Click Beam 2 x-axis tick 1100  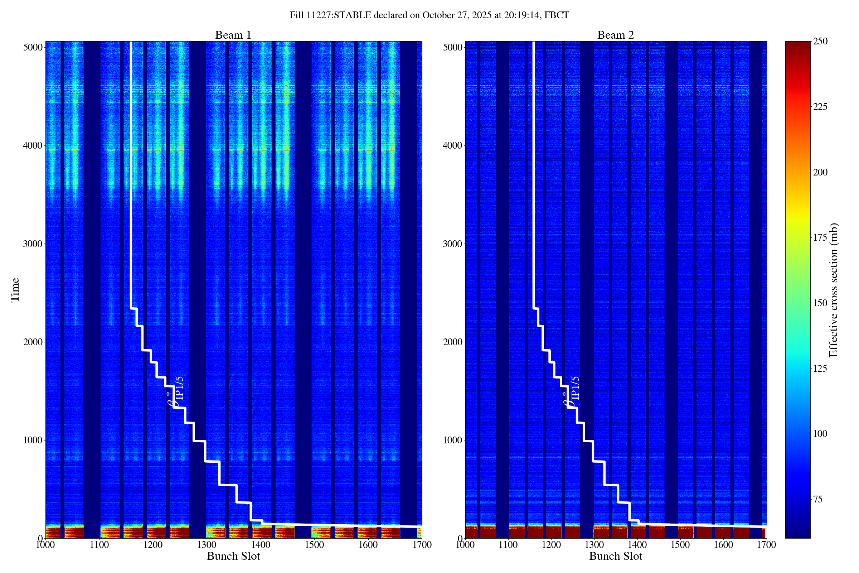pyautogui.click(x=508, y=545)
